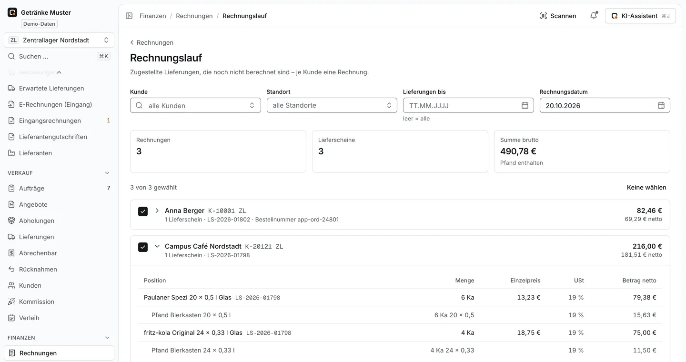Open E-Rechnungen (Eingang)
Screen dimensions: 686x362
[x=59, y=104]
